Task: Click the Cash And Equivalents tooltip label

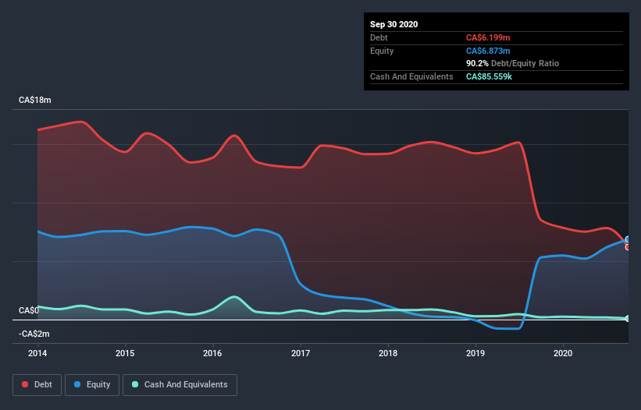Action: coord(411,76)
